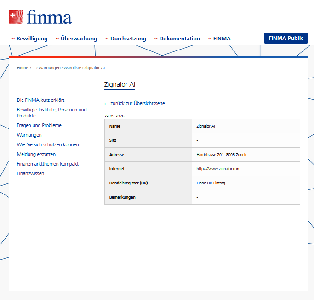Screen dimensions: 314x300
Task: Click address Hardstrasse 201, 8005 Zürich
Action: (222, 155)
